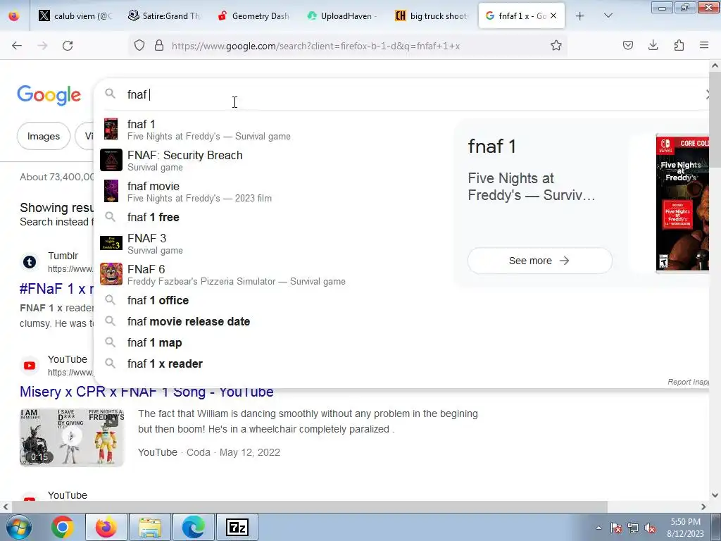Viewport: 721px width, 541px height.
Task: Switch to the big truck shoot tab
Action: (x=431, y=16)
